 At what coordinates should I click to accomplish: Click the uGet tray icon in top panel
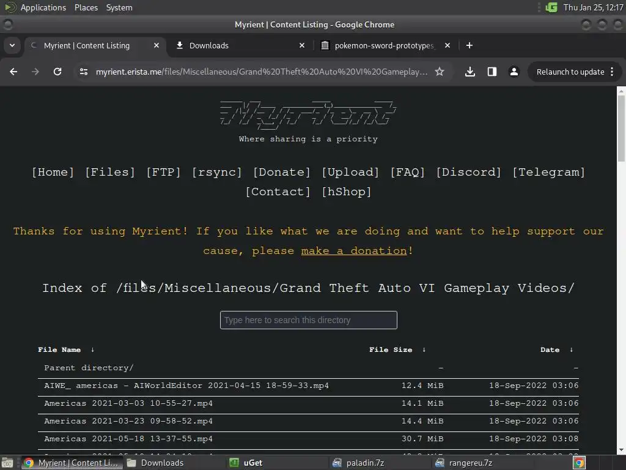click(x=551, y=7)
